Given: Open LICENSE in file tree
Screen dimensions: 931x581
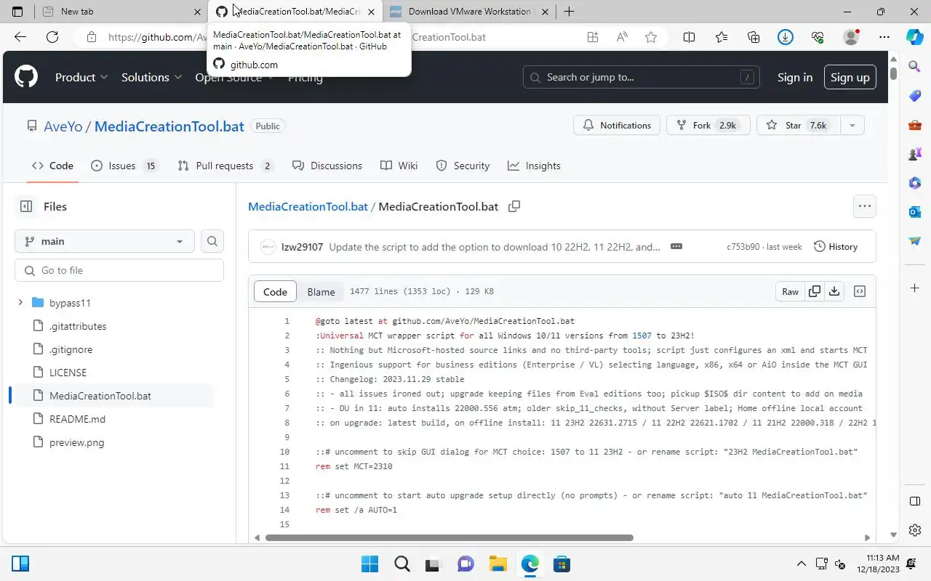Looking at the screenshot, I should 68,373.
